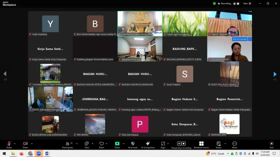The height and width of the screenshot is (157, 280).
Task: Click the red End meeting button
Action: (271, 145)
